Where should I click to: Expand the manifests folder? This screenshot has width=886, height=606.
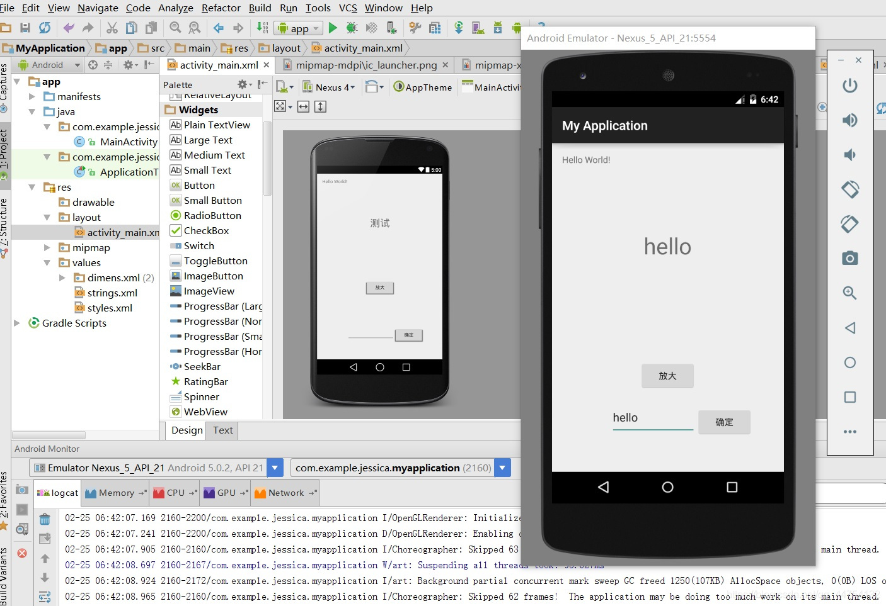(x=32, y=96)
